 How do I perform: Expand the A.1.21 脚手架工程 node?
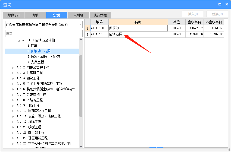[x=13, y=133]
